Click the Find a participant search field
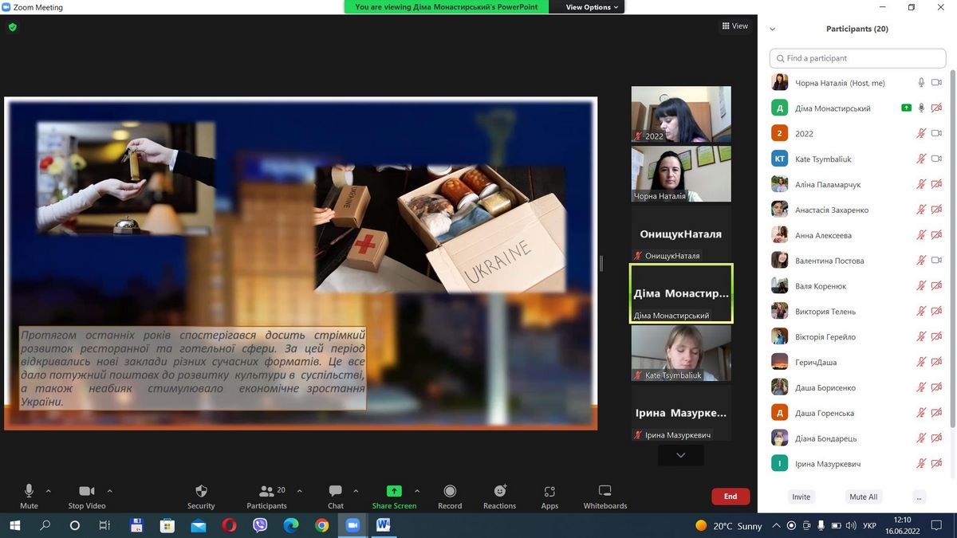The image size is (957, 538). point(857,58)
